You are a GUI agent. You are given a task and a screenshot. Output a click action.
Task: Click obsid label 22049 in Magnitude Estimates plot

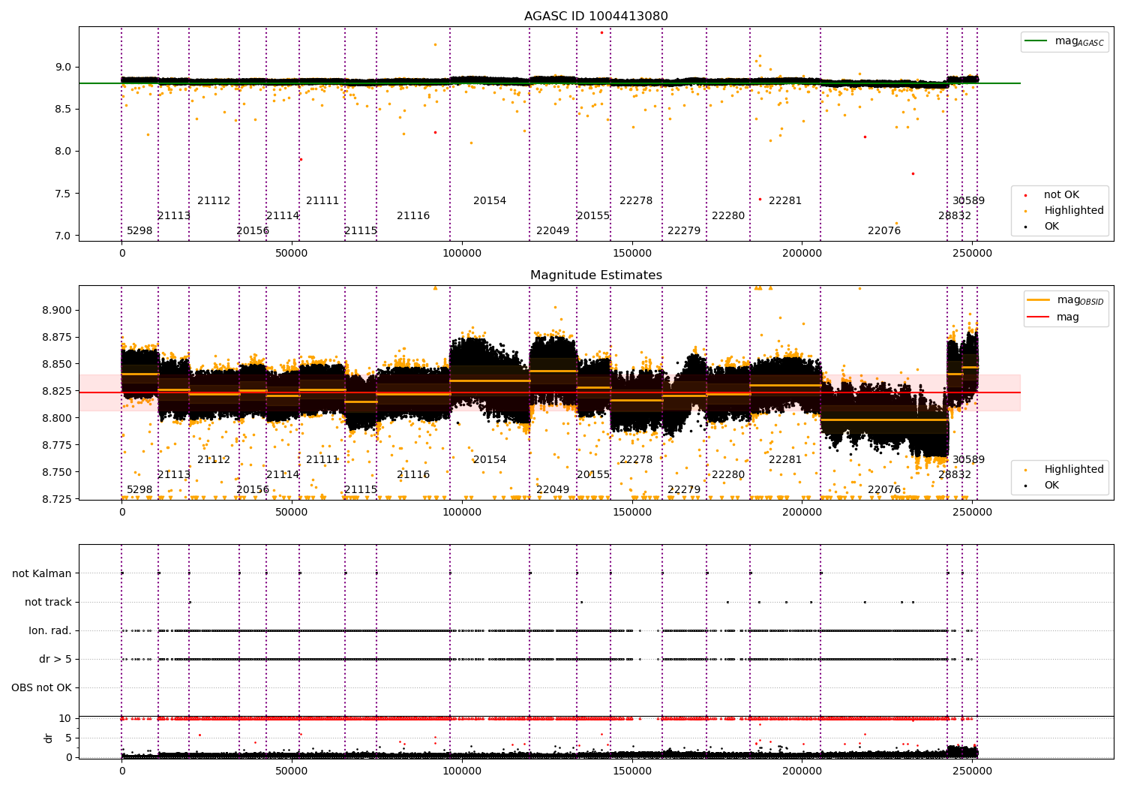(x=553, y=490)
